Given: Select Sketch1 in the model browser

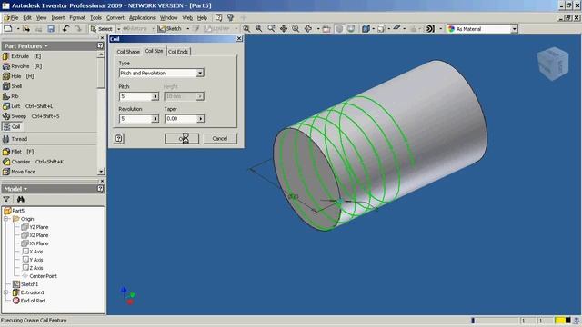Looking at the screenshot, I should 25,284.
